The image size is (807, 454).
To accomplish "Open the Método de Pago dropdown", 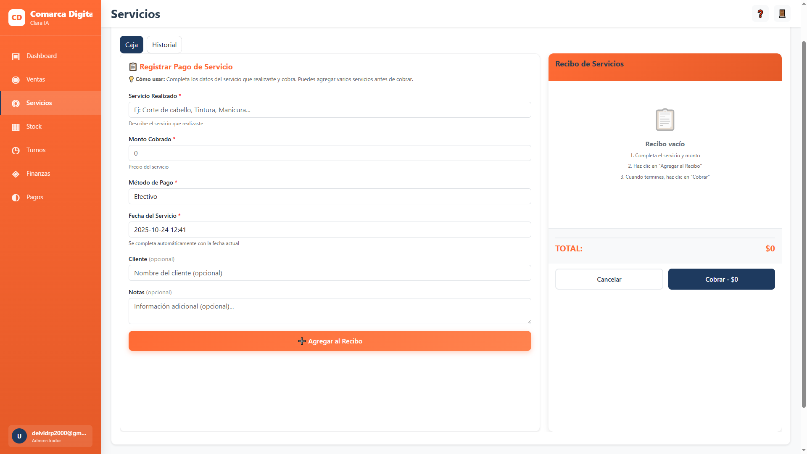I will pos(330,196).
